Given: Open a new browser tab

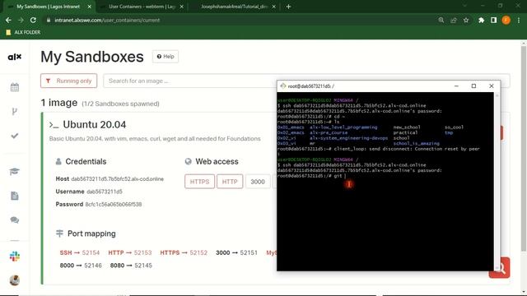Looking at the screenshot, I should point(288,7).
